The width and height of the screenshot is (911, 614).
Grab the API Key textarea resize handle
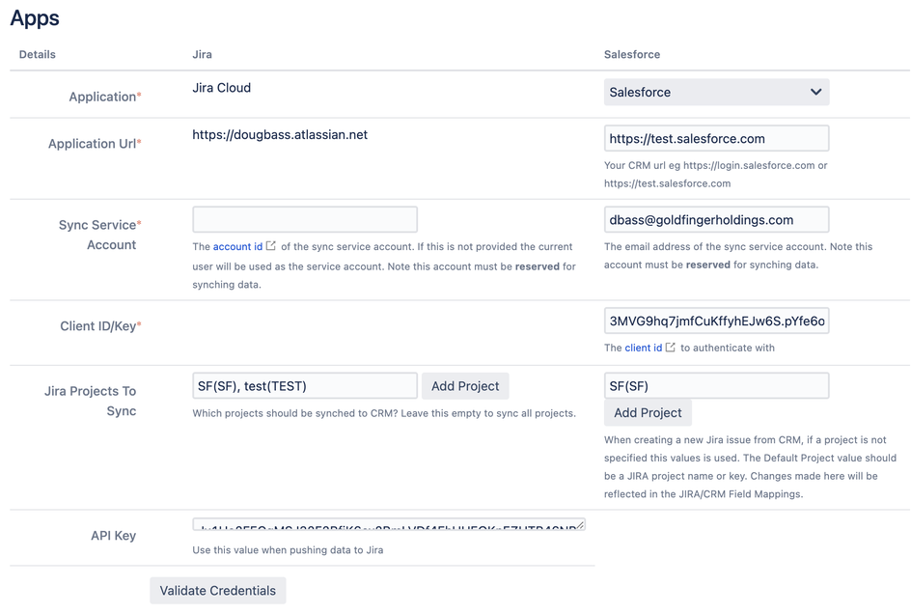pos(580,525)
